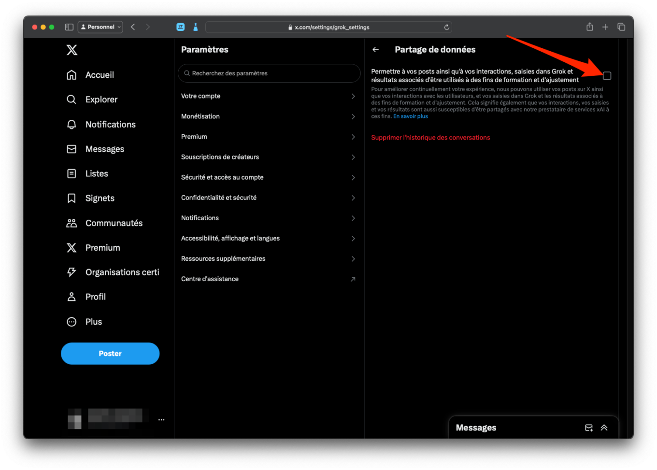Screen dimensions: 657x470
Task: Click the Accueil label in sidebar
Action: coord(100,75)
